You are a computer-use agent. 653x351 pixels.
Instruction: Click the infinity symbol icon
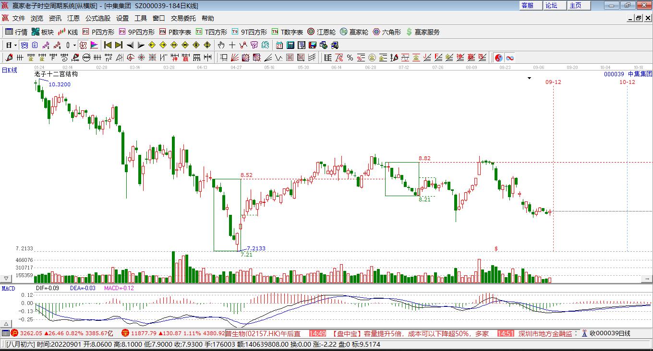(x=510, y=58)
